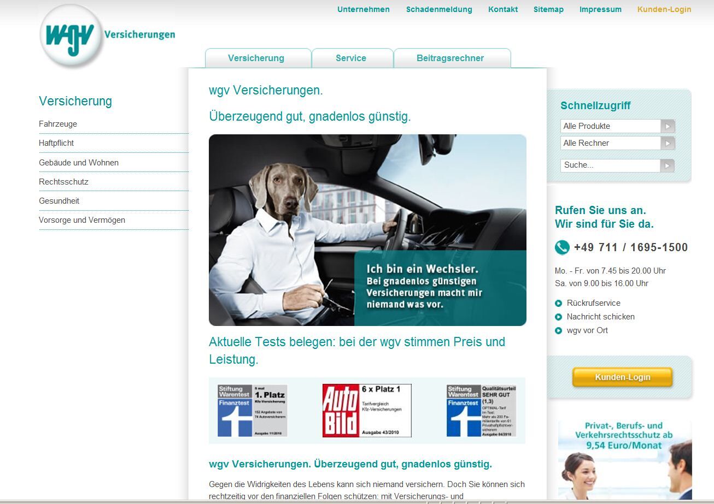Image resolution: width=714 pixels, height=504 pixels.
Task: Open the Rechtsschutz 9,54 Euro promo banner
Action: (x=624, y=459)
